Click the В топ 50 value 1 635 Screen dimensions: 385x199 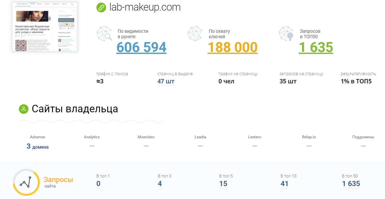(351, 184)
